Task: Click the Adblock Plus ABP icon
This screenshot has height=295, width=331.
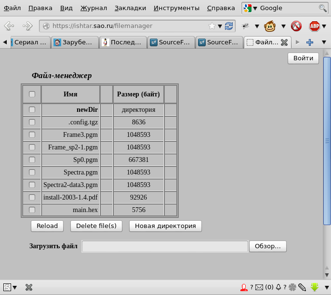Action: click(315, 26)
